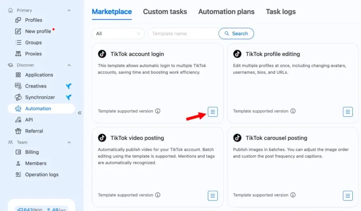
Task: Open the Task logs tab
Action: tap(280, 12)
